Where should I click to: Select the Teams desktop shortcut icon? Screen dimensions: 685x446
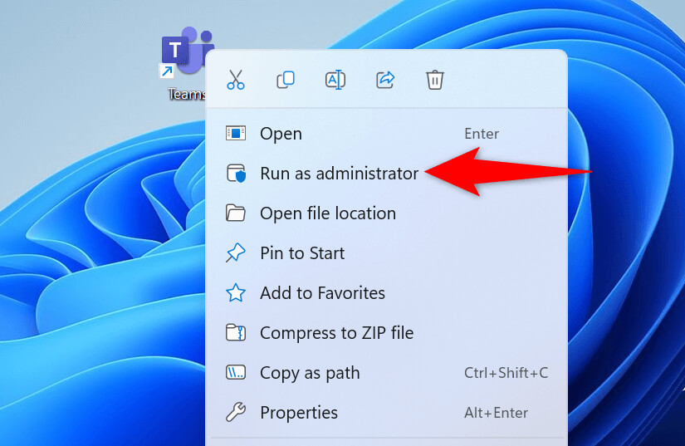point(187,51)
